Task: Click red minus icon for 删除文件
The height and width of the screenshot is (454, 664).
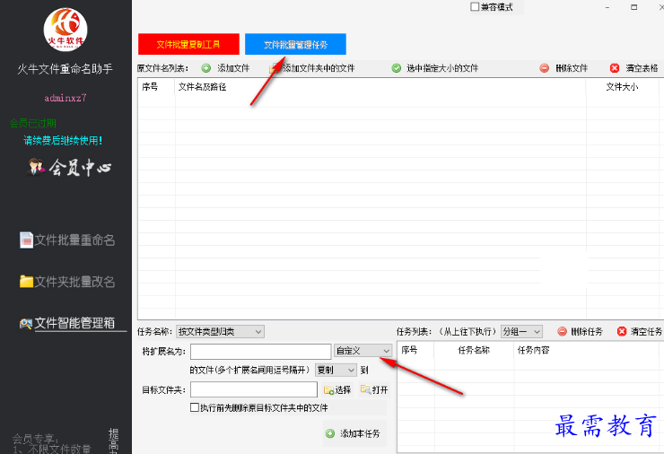Action: [x=545, y=68]
